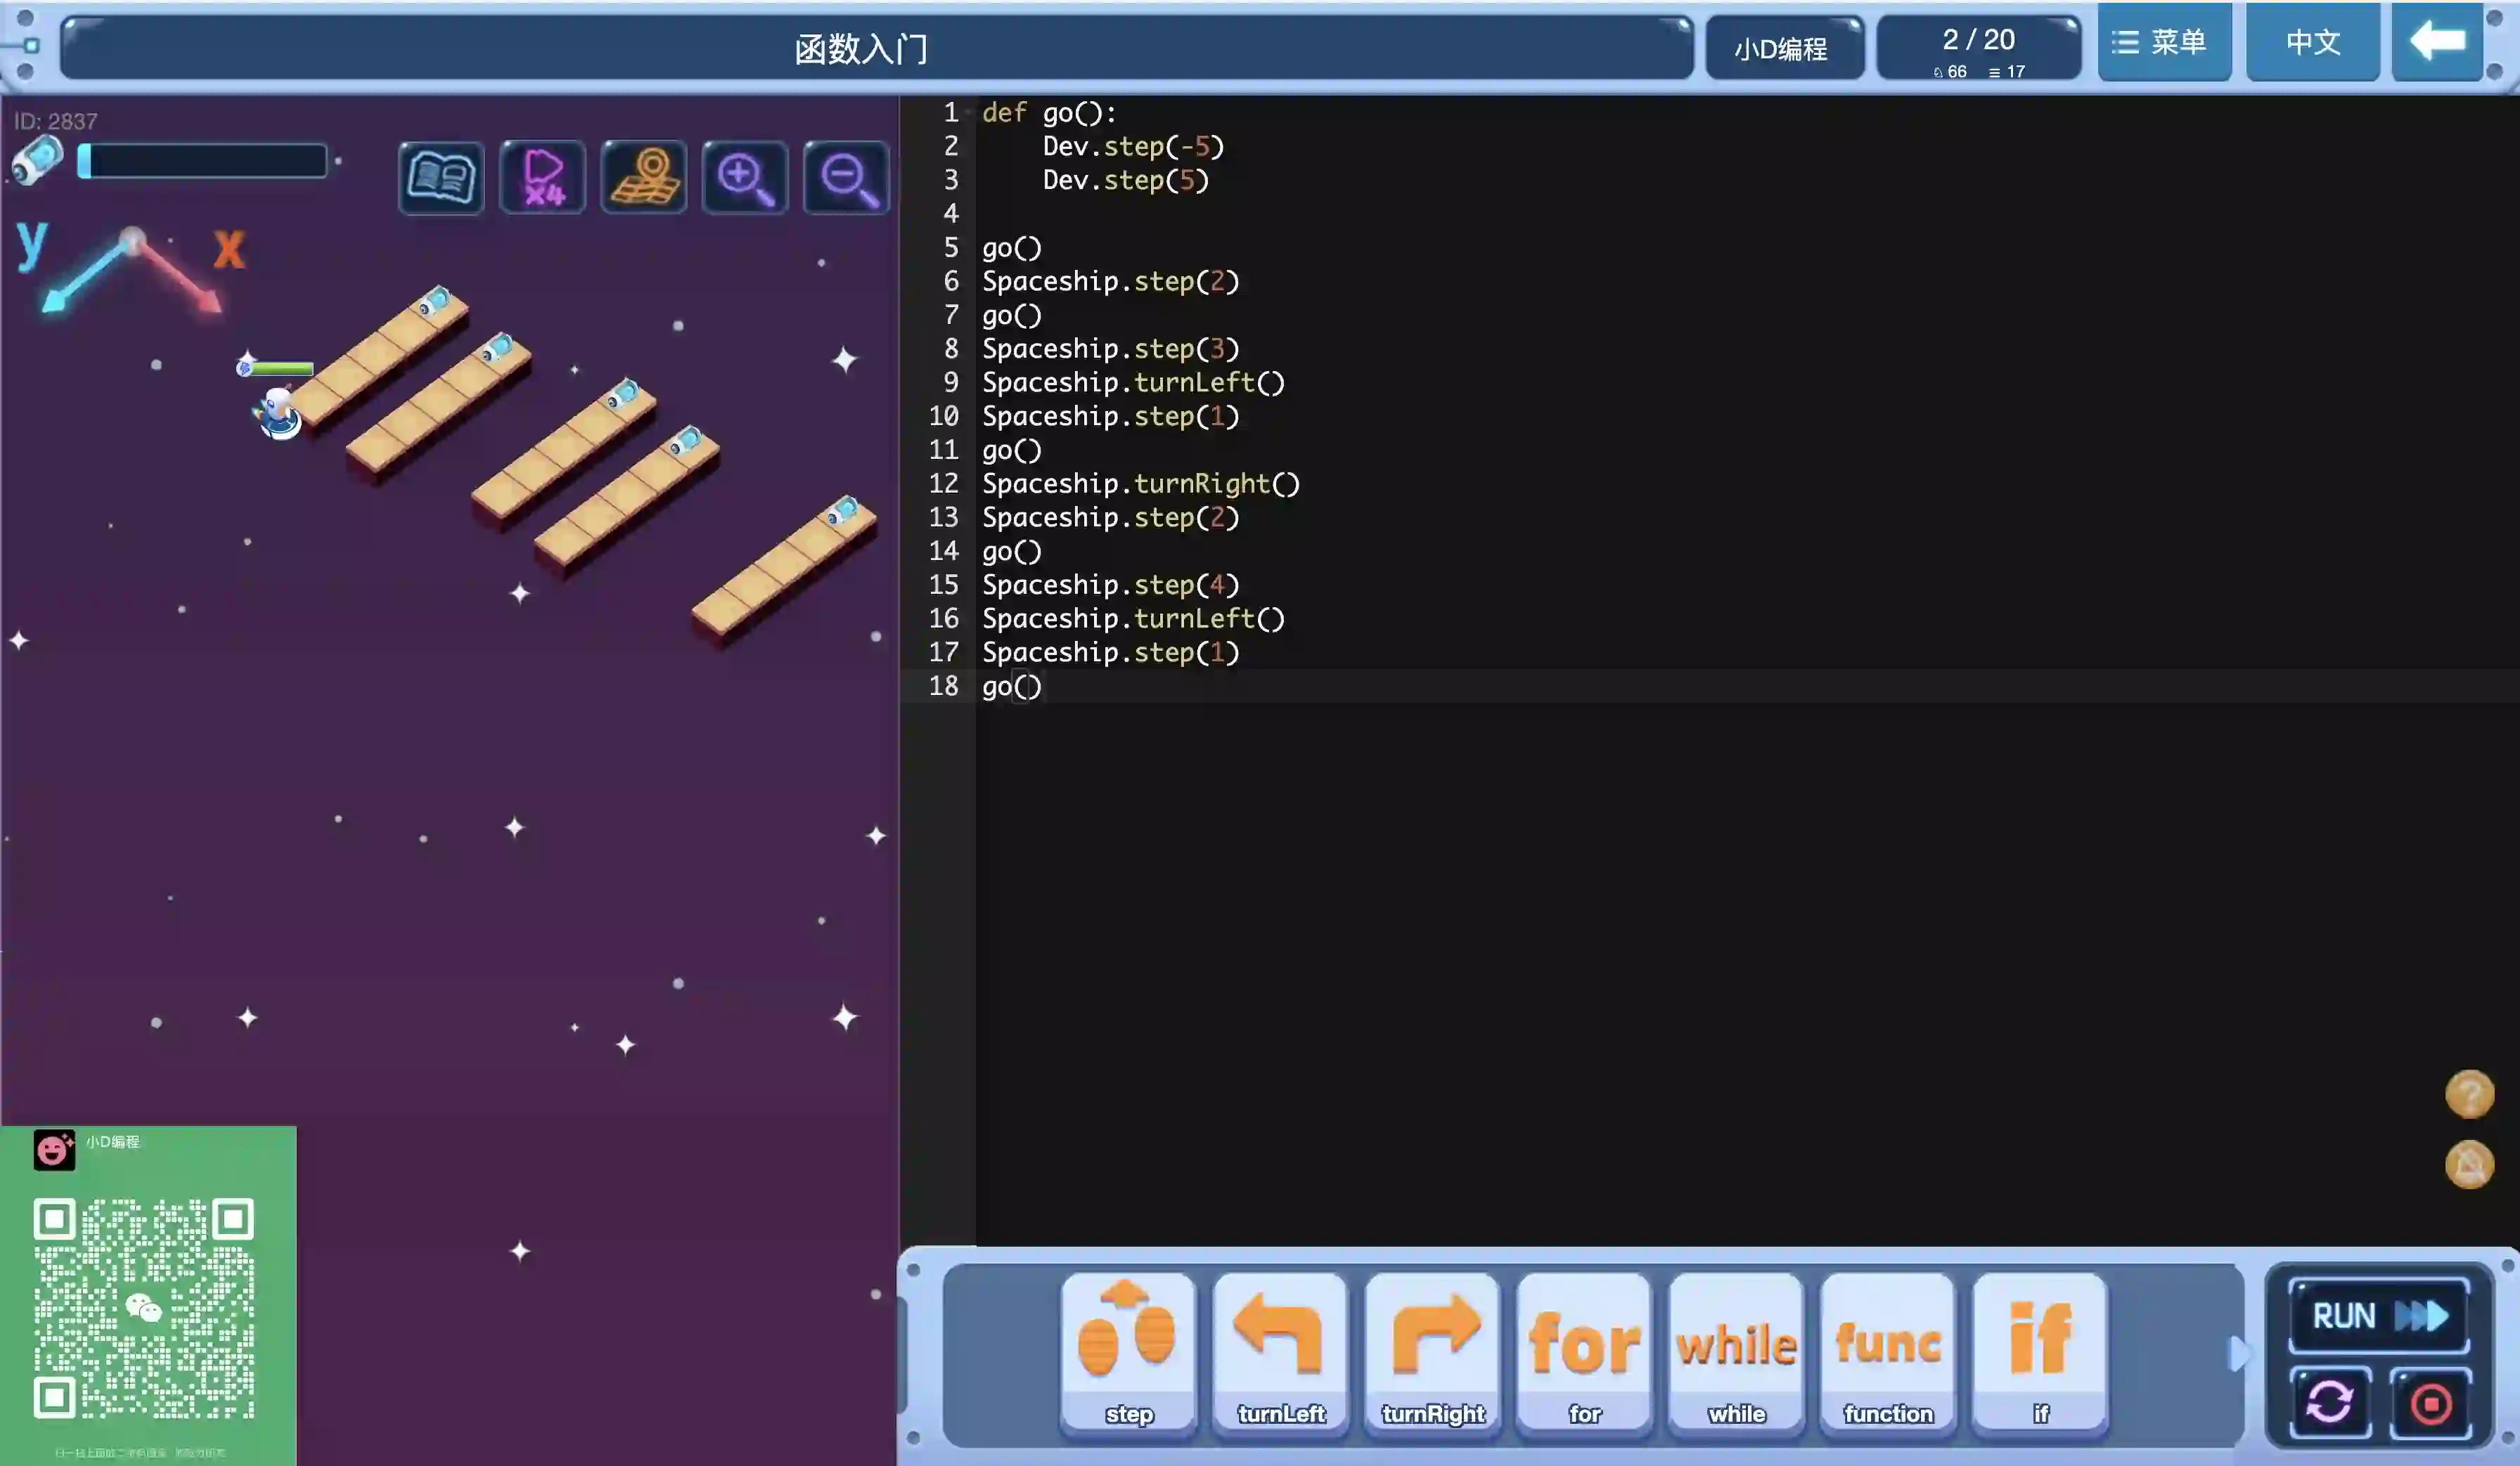Insert the turnRight command block
This screenshot has width=2520, height=1466.
click(x=1432, y=1351)
